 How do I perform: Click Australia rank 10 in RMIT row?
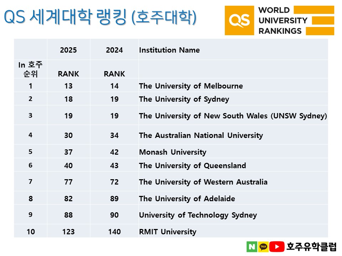pos(31,231)
